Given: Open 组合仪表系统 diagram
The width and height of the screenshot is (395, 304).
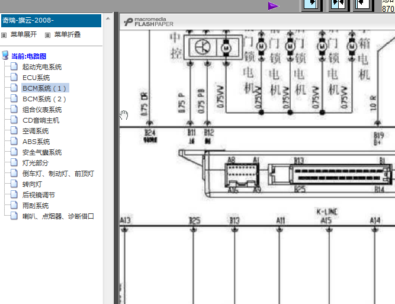Looking at the screenshot, I should (x=42, y=110).
